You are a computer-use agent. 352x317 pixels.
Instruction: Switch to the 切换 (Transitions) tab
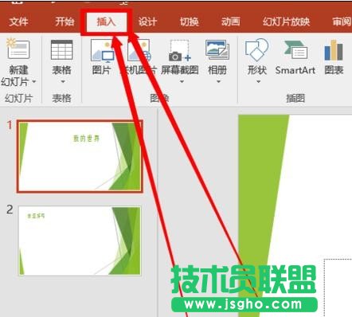tap(190, 22)
